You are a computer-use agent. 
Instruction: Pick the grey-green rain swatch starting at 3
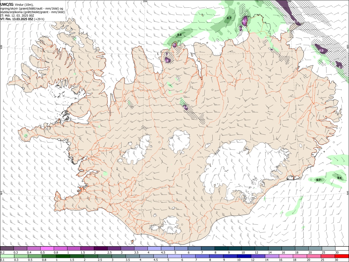click(x=119, y=256)
